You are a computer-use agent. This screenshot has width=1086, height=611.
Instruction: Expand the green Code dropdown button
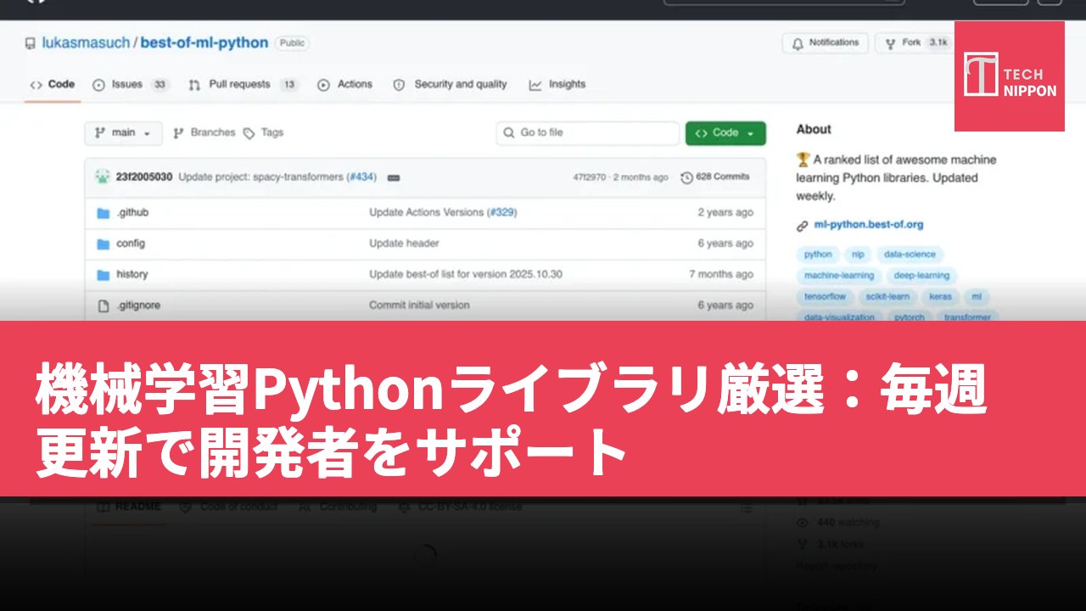point(725,133)
